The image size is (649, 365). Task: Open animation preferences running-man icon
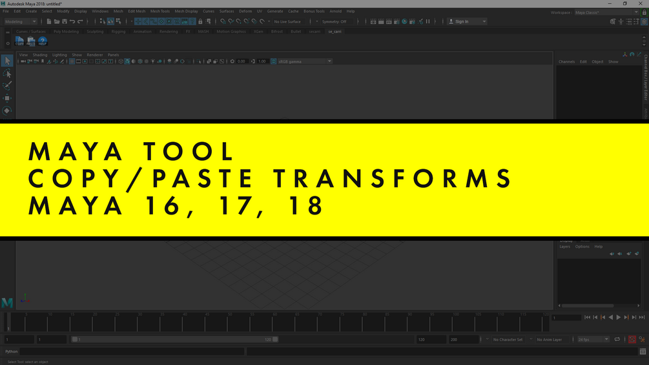pos(642,339)
